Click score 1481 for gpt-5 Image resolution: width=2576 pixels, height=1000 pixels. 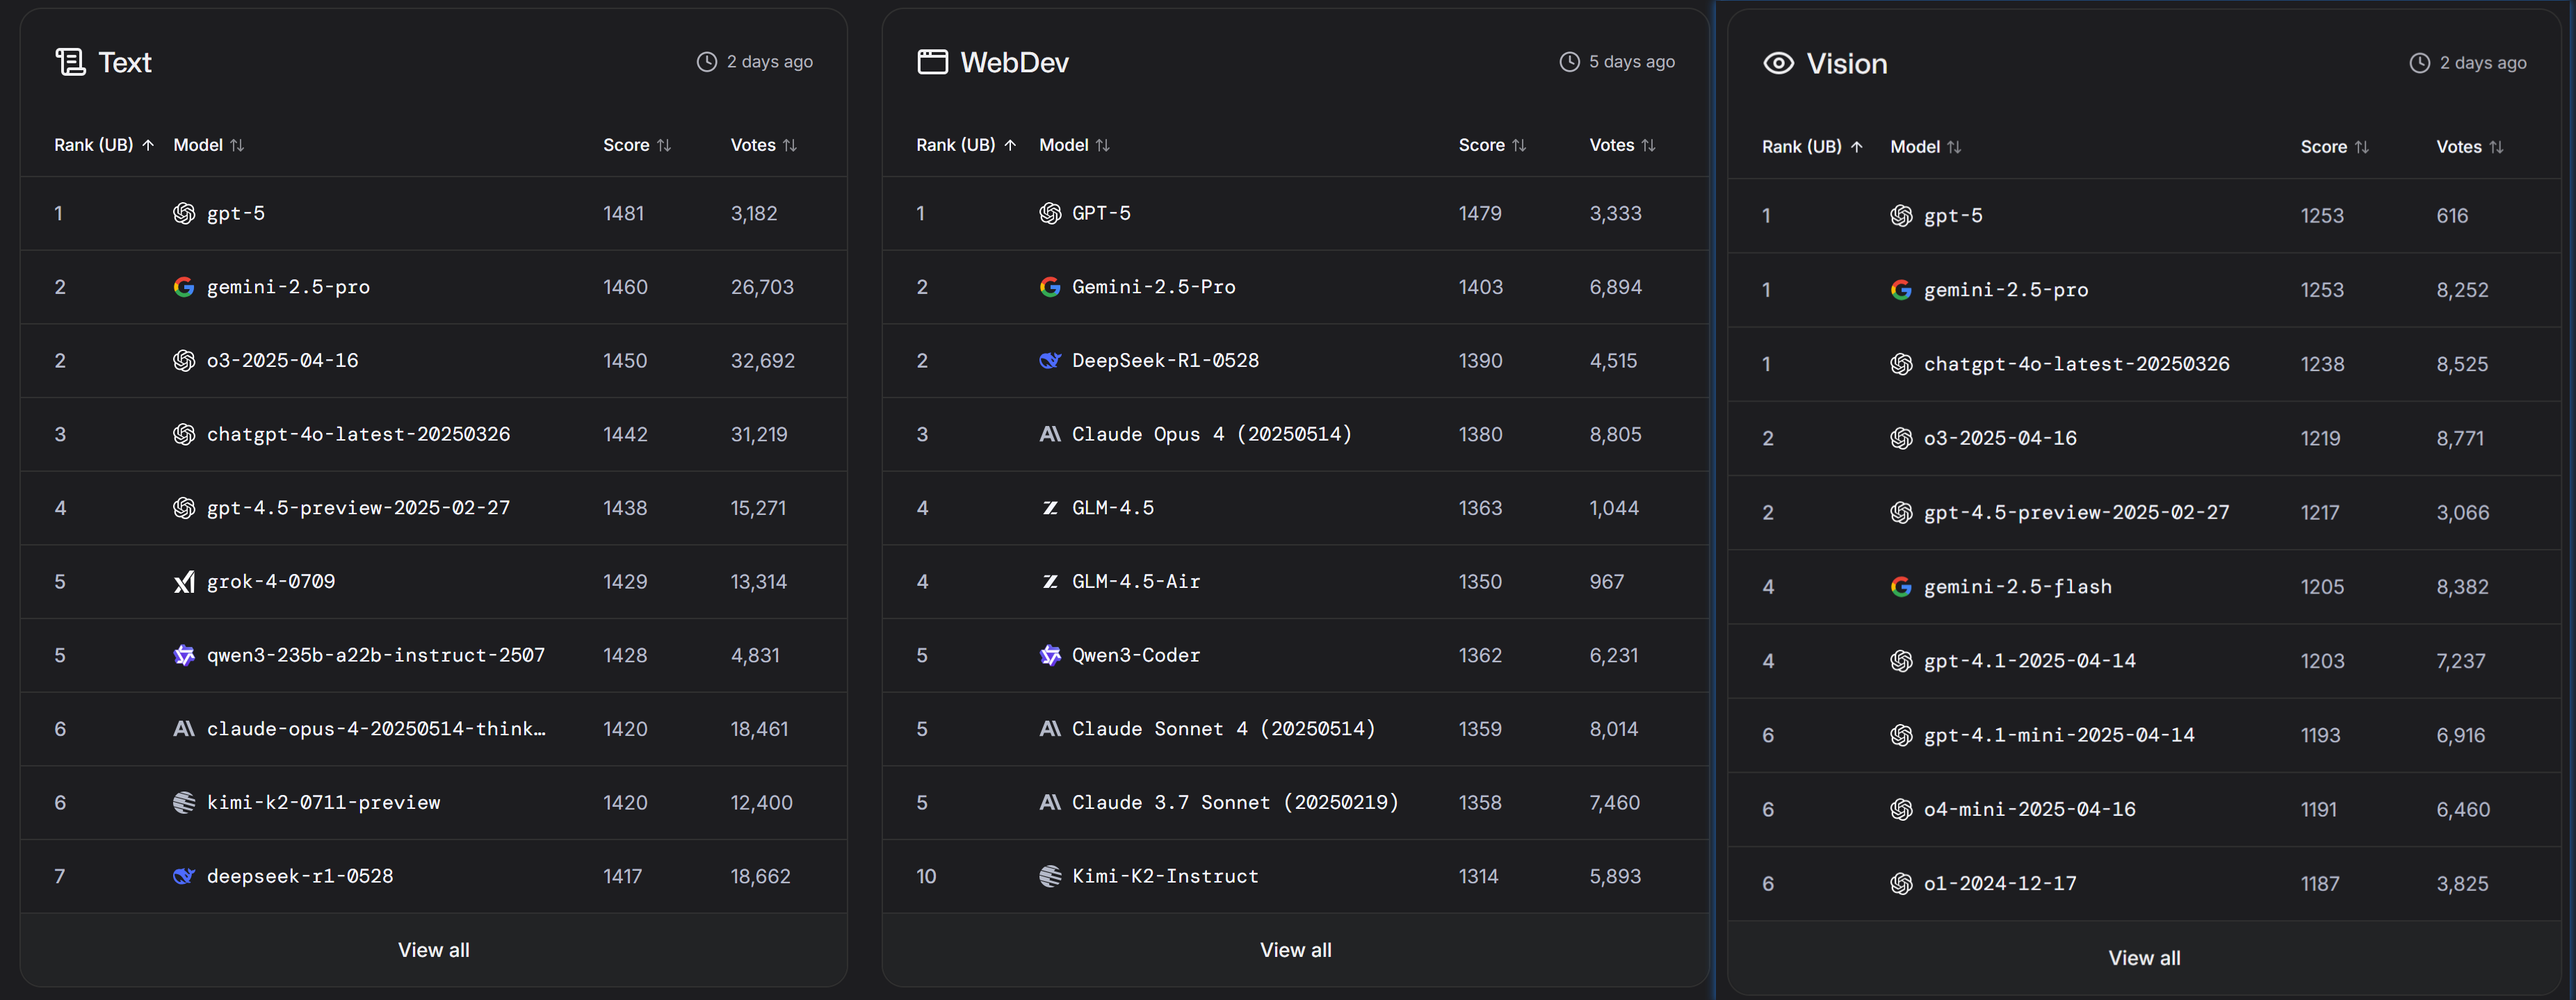click(x=623, y=213)
